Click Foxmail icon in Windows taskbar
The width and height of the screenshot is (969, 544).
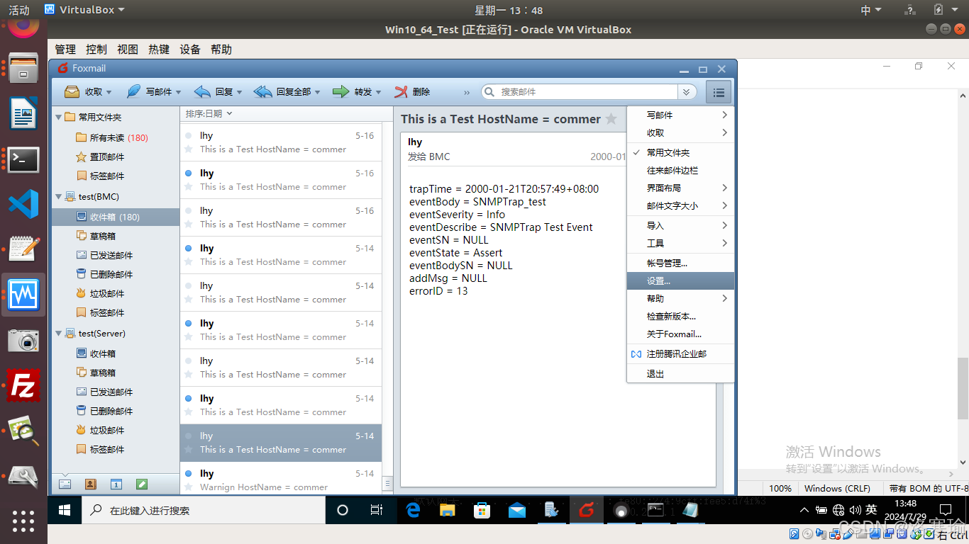[x=586, y=510]
